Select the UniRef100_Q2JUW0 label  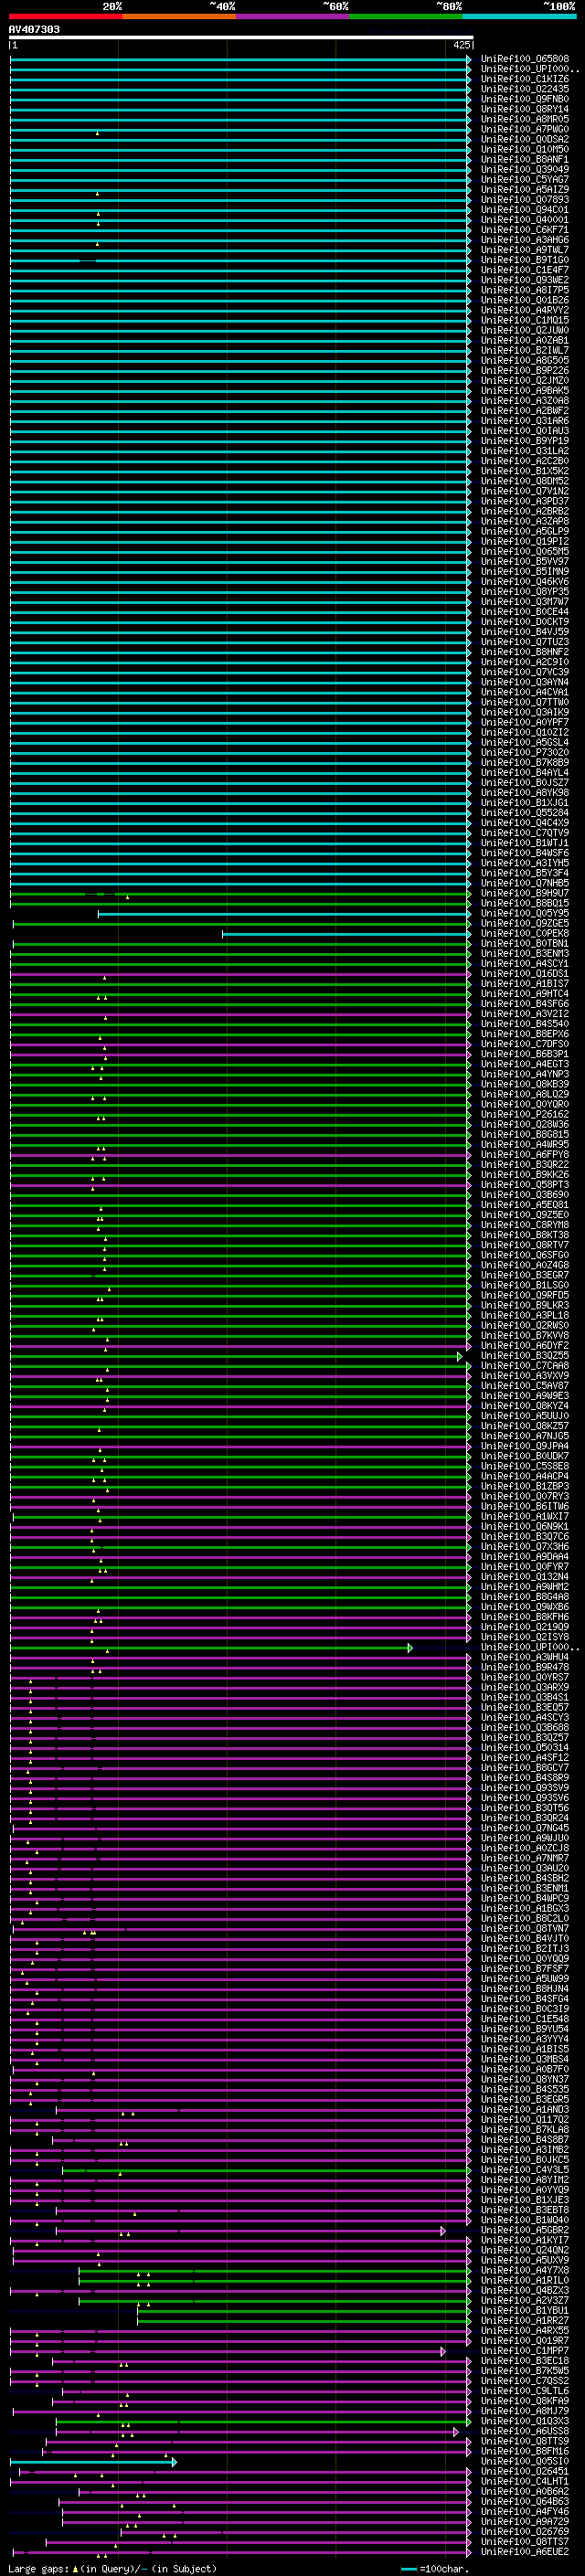click(x=525, y=330)
